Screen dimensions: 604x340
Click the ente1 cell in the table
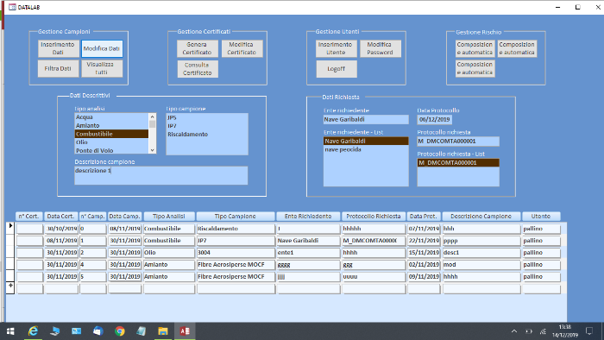tap(308, 253)
